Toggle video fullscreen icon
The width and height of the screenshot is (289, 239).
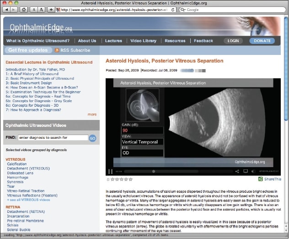tap(246, 171)
